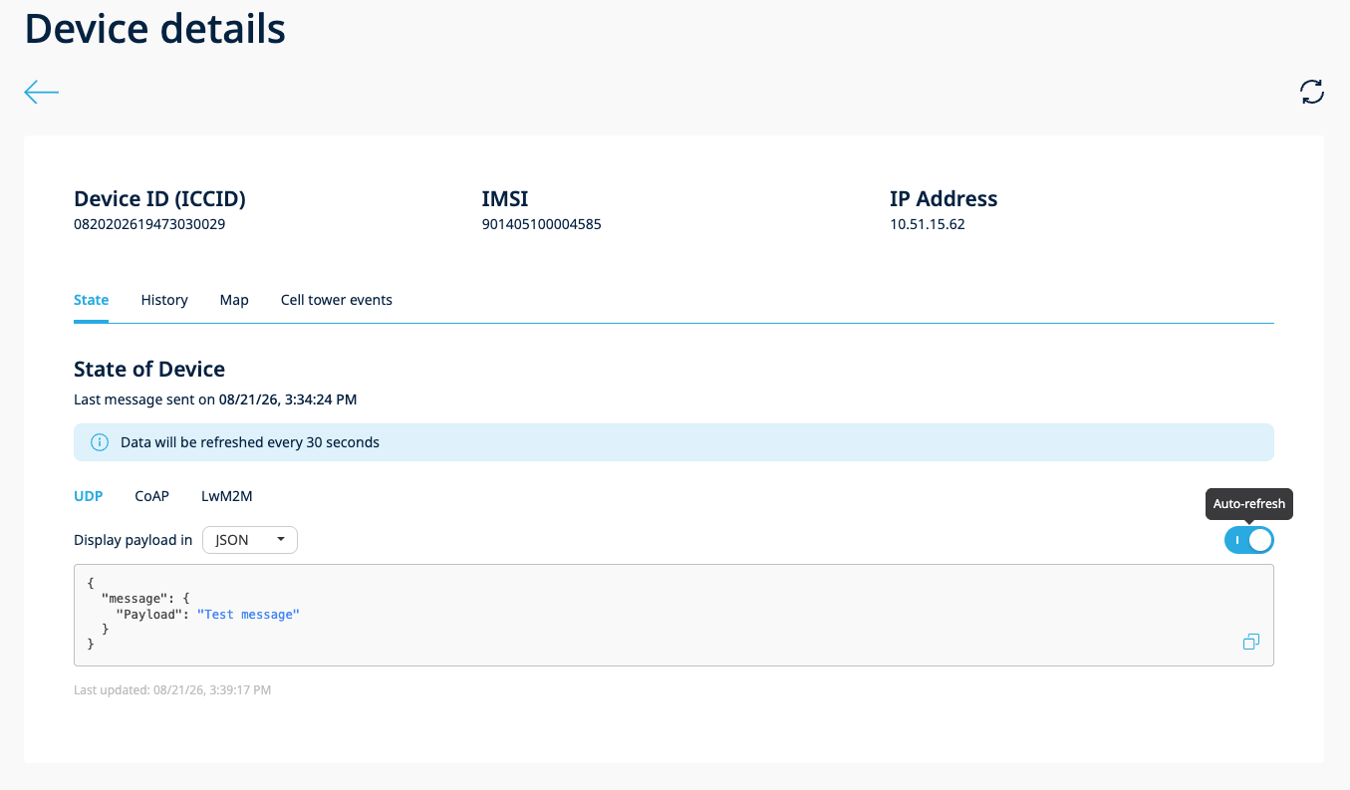Click the Device ID ICCID number
1350x790 pixels.
(149, 224)
